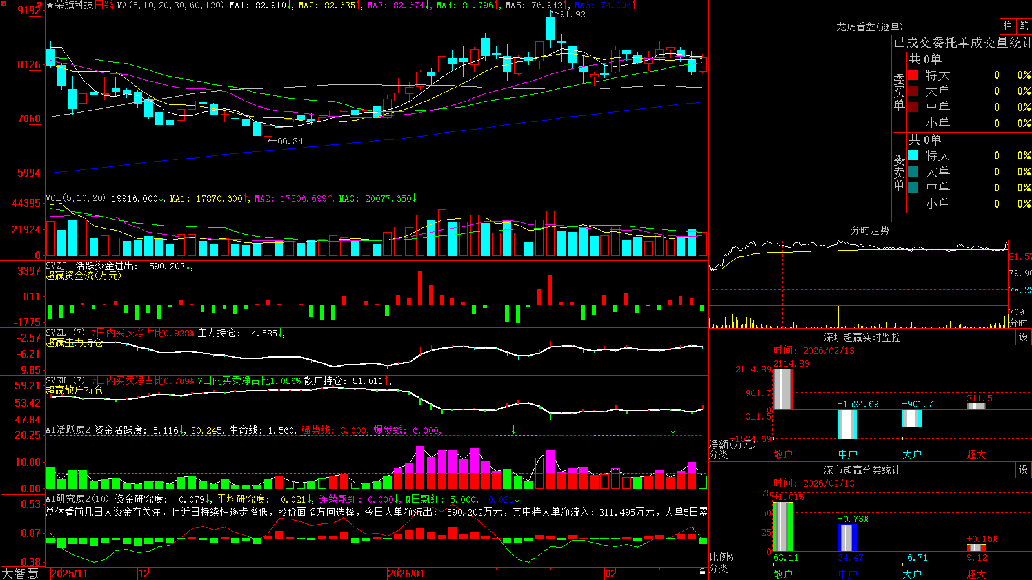The height and width of the screenshot is (580, 1032).
Task: Click the 81.57 price on 分时走势 axis
Action: coord(1020,257)
